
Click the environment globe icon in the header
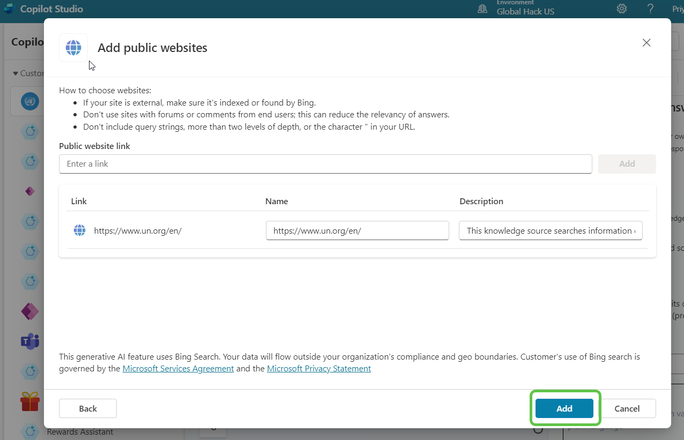[x=482, y=9]
